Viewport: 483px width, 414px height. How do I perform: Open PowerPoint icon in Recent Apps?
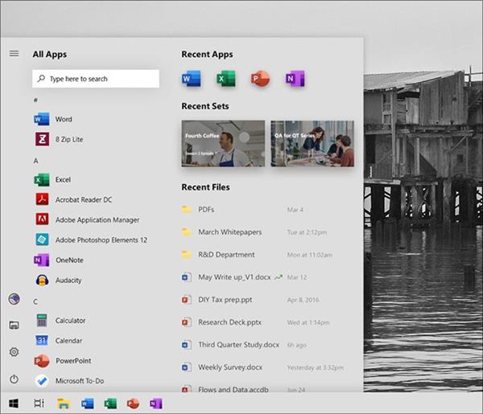tap(259, 79)
